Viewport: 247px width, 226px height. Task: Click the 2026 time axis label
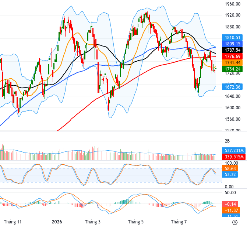[57, 222]
